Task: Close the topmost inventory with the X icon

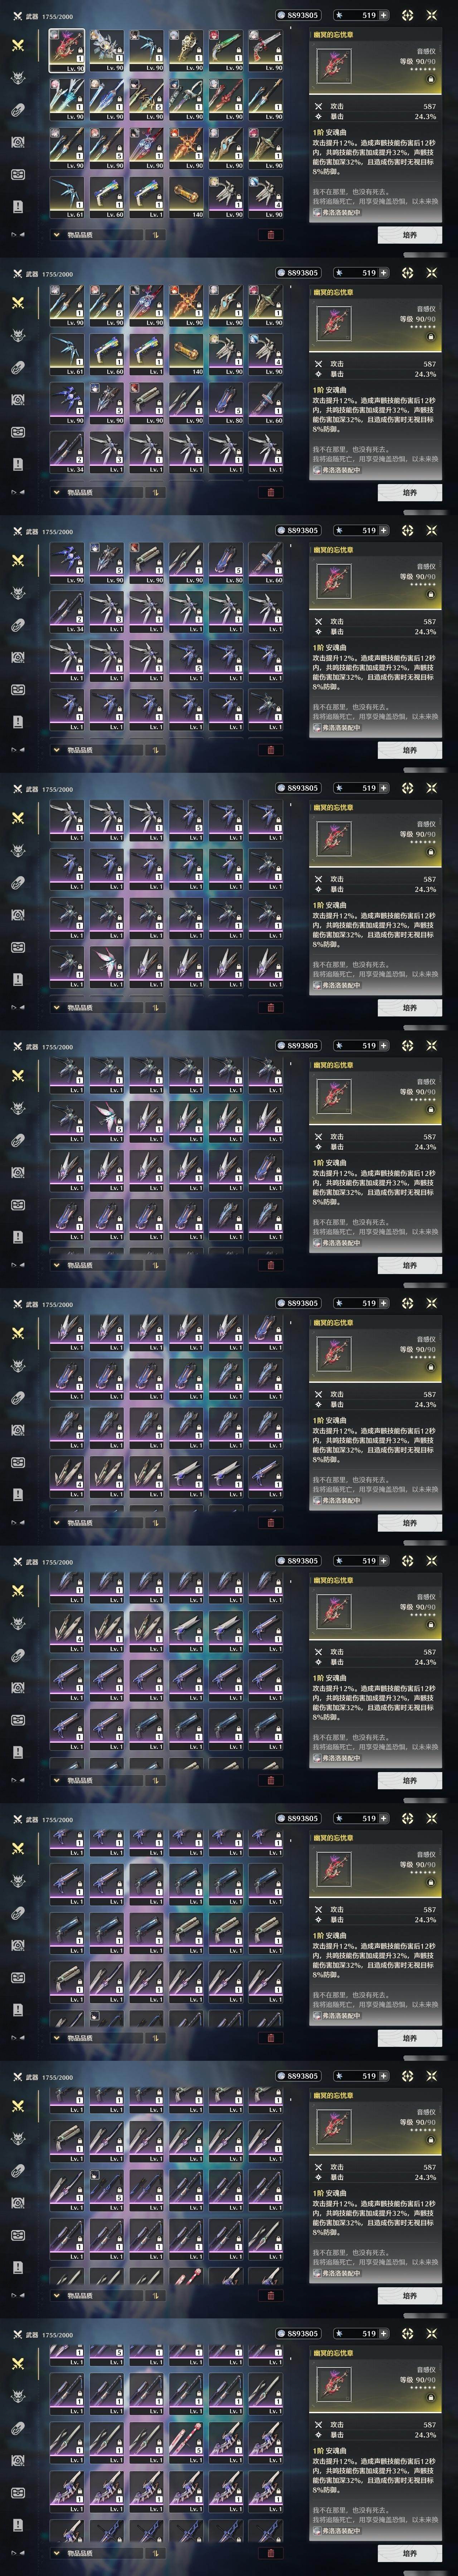Action: click(x=432, y=15)
